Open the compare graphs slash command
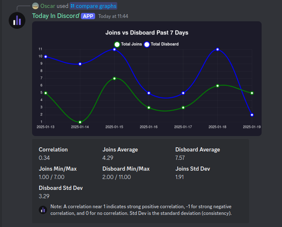Screen dimensions: 282x227 click(x=94, y=6)
